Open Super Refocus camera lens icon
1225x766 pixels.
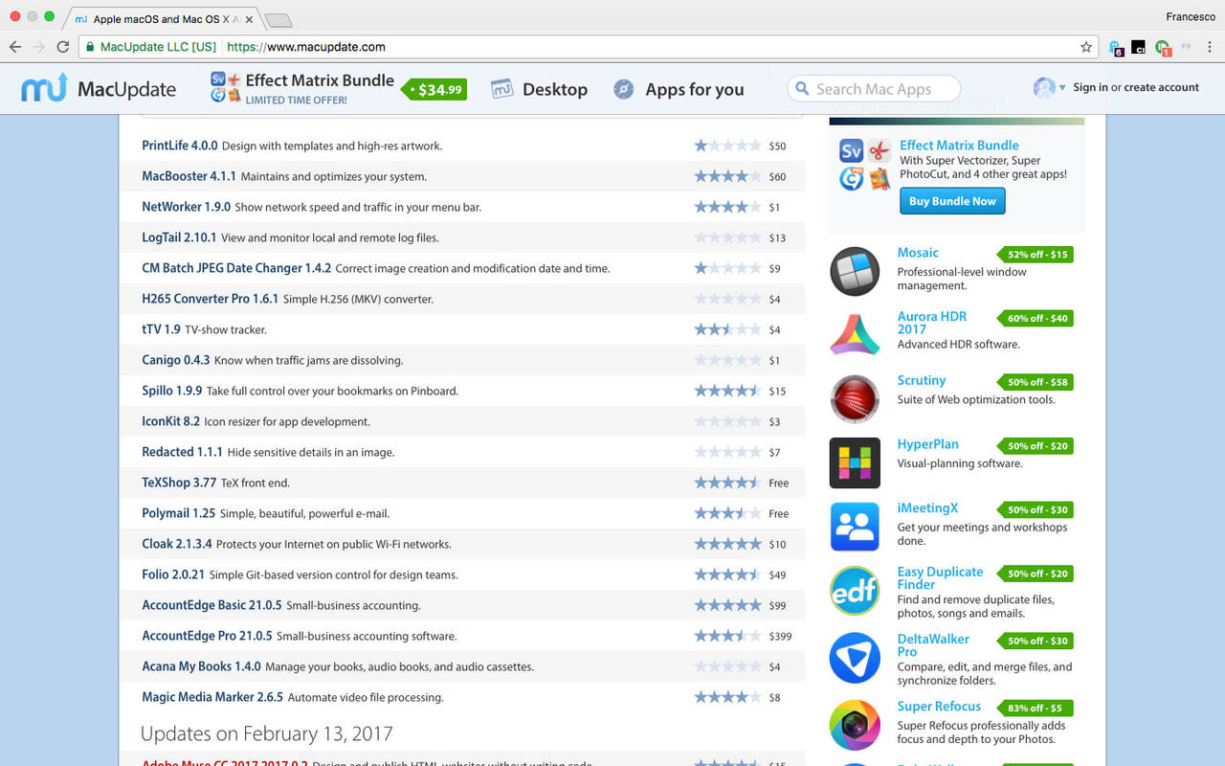[x=855, y=726]
